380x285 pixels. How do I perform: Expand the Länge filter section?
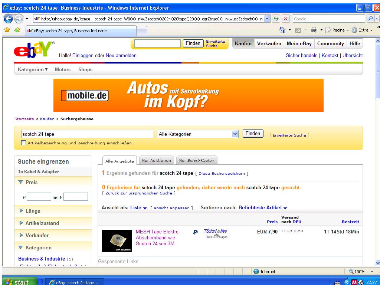pyautogui.click(x=21, y=211)
